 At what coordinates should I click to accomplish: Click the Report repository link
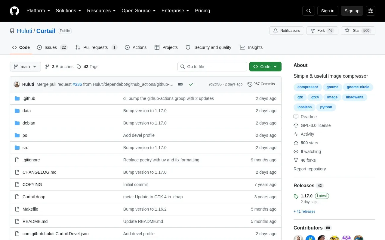[310, 169]
